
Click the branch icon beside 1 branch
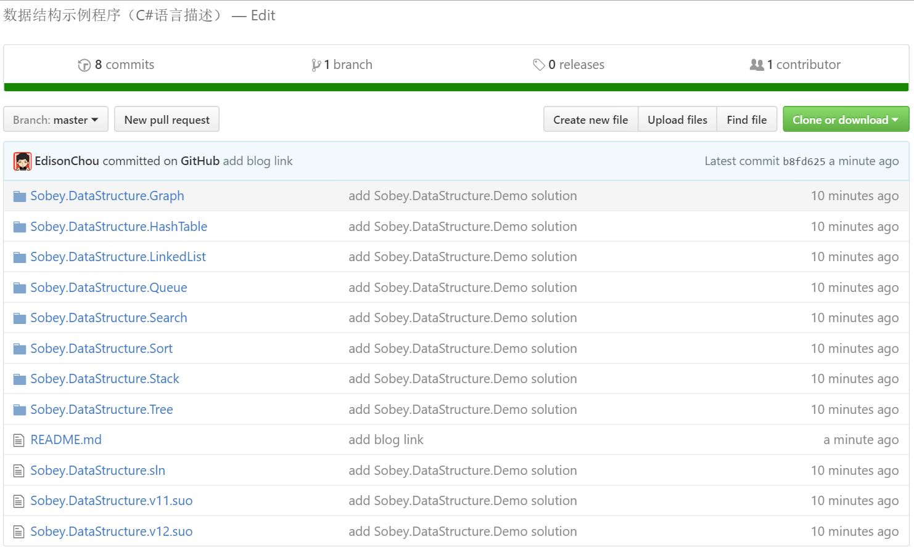coord(316,65)
